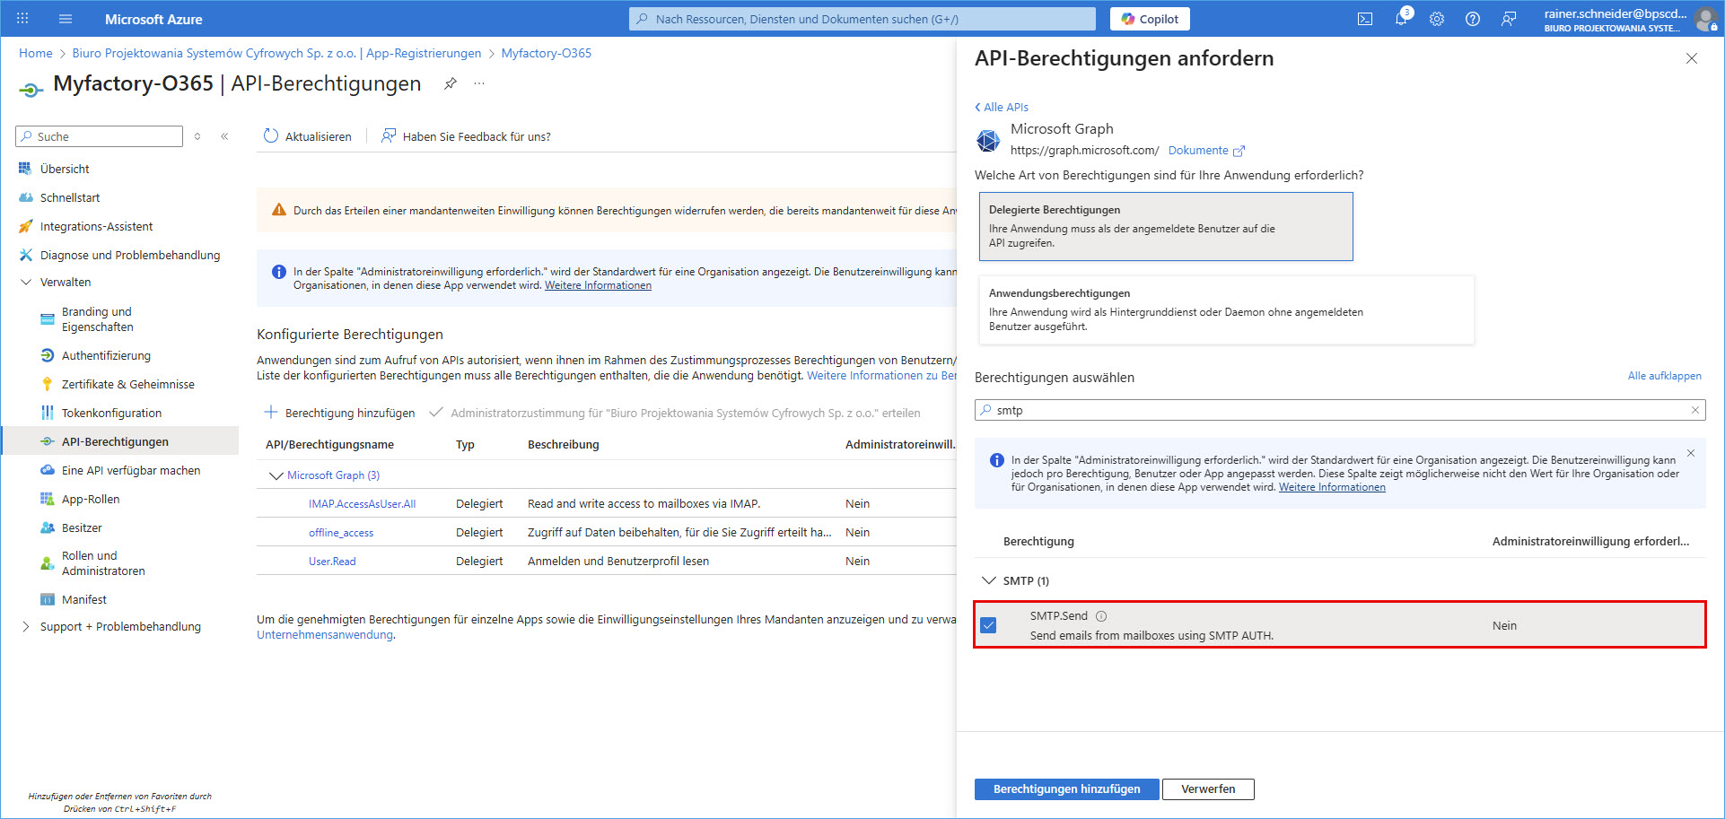Click Weitere Informationen link in panel banner

pyautogui.click(x=1332, y=487)
